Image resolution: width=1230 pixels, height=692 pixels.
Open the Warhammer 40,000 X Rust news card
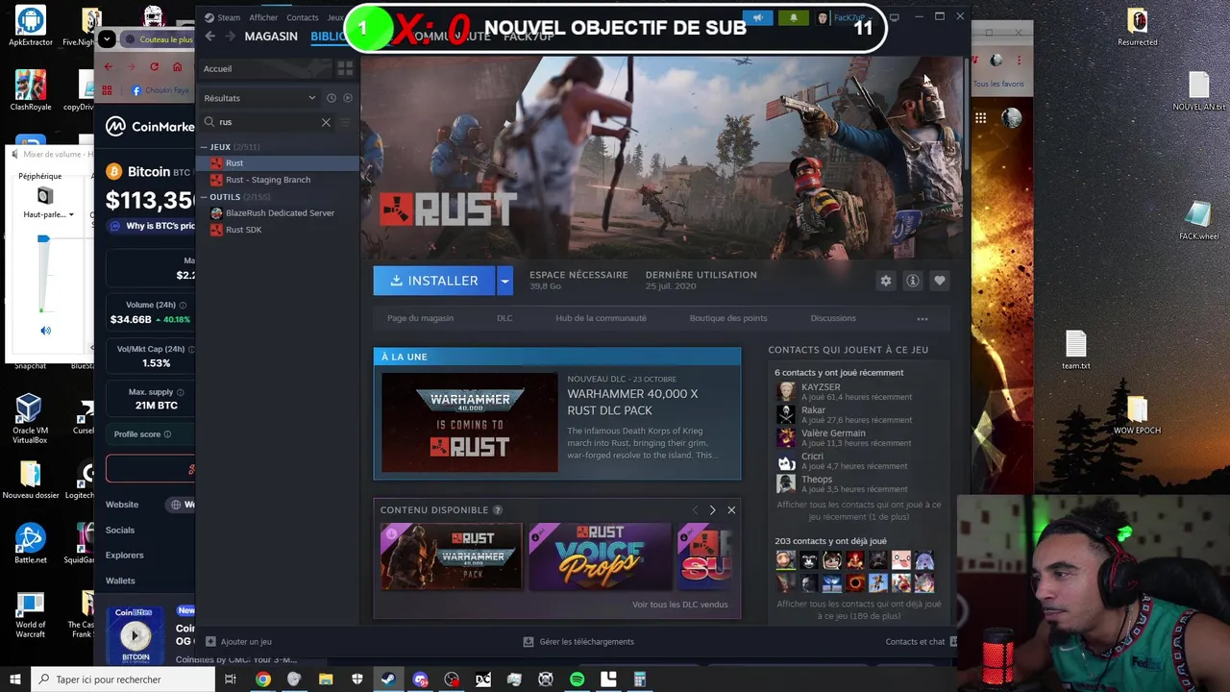tap(557, 413)
